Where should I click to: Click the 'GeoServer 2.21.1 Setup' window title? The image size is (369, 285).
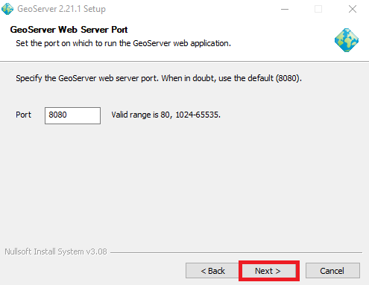click(61, 9)
